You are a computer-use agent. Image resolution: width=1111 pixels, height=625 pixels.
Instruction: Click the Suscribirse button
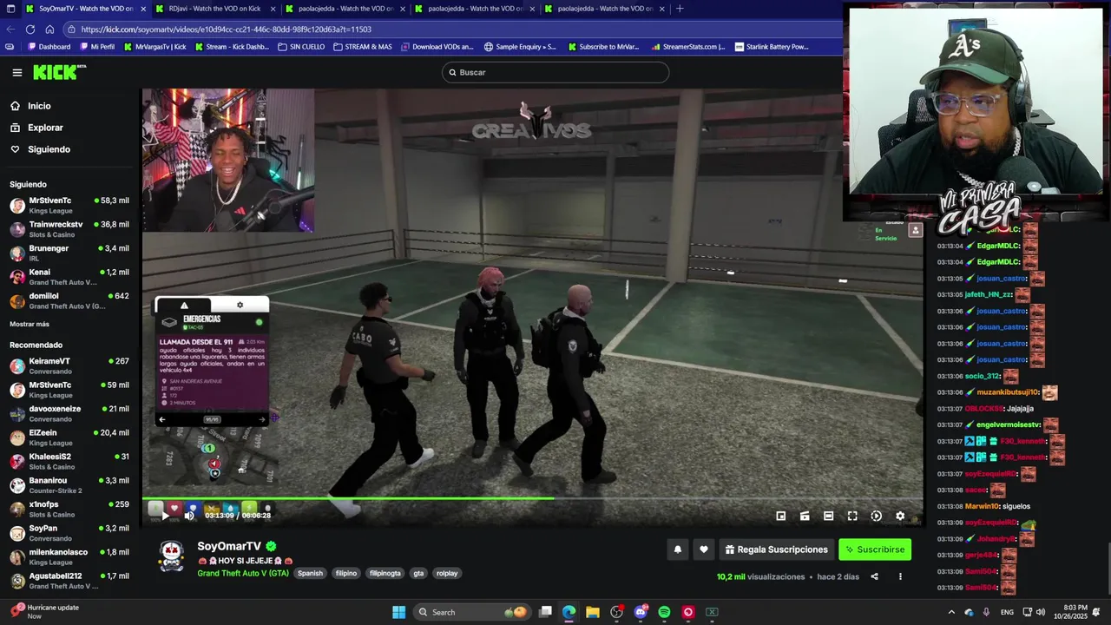[x=875, y=549]
